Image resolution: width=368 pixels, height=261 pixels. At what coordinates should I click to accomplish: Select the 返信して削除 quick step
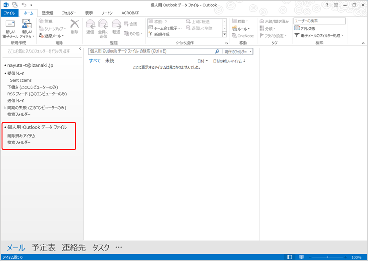199,28
